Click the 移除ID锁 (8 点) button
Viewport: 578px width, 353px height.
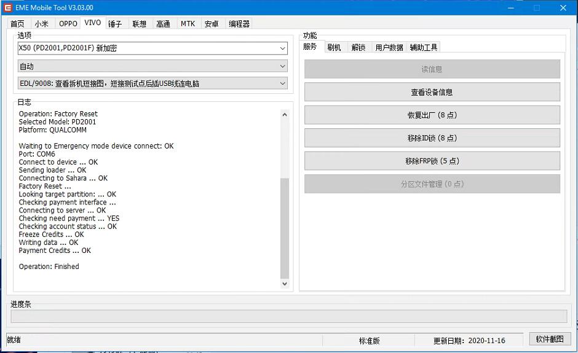point(432,138)
